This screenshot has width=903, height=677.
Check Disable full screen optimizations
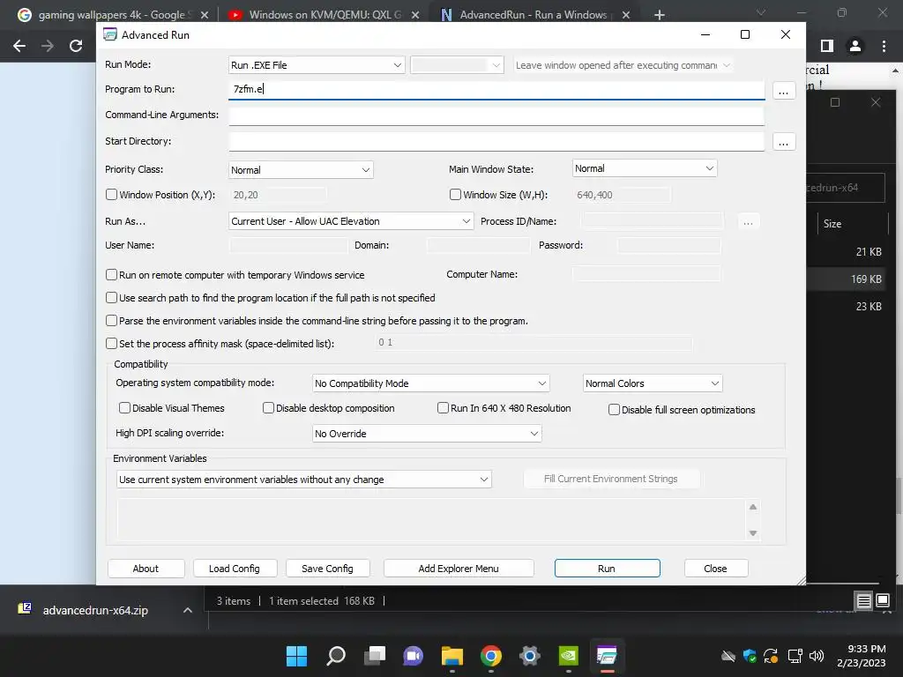[614, 409]
